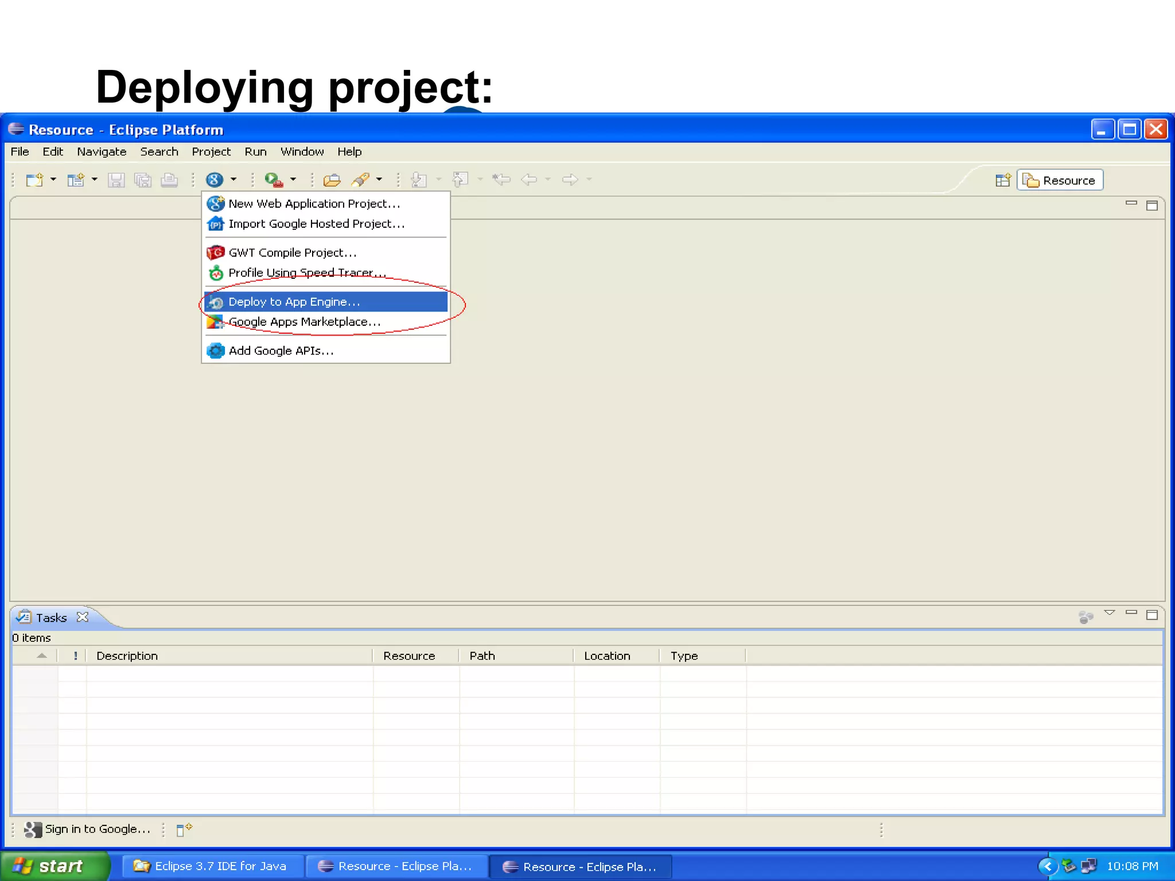1175x881 pixels.
Task: Maximize the editor area panel
Action: 1151,205
